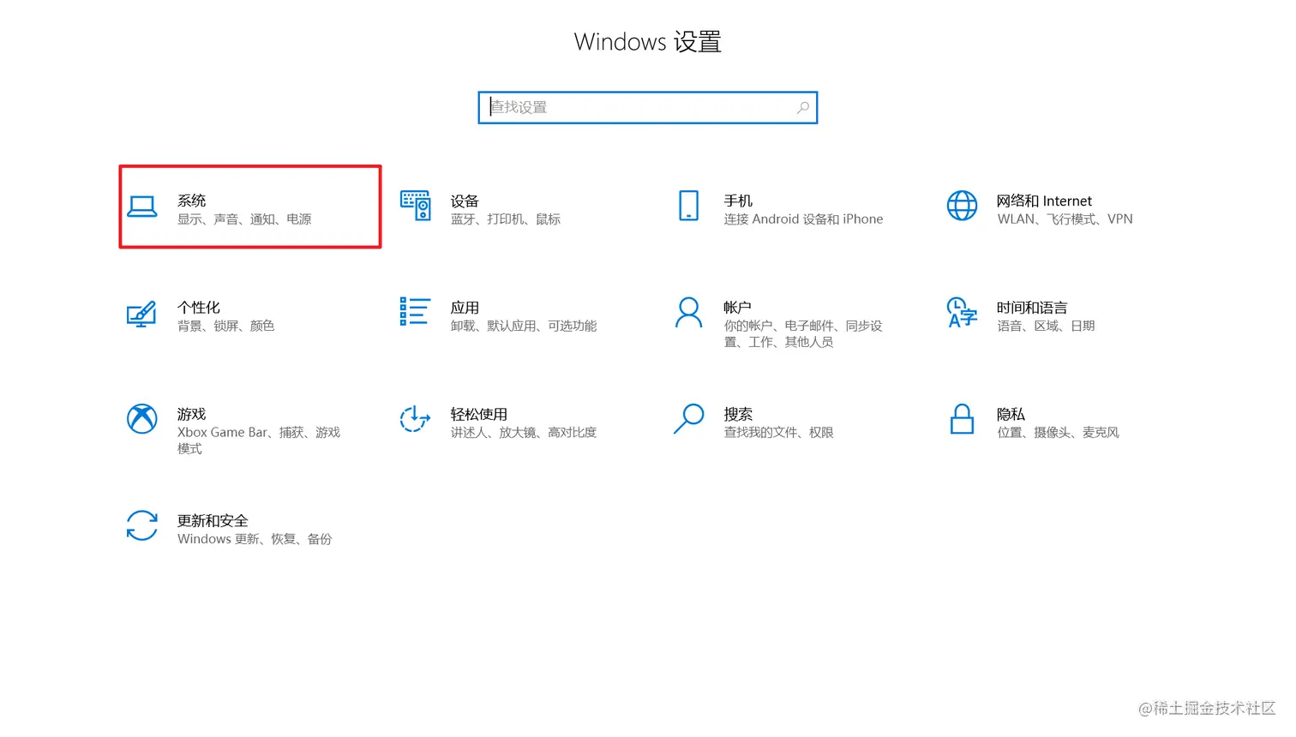Click the 游戏 Xbox icon
Image resolution: width=1296 pixels, height=737 pixels.
(142, 419)
